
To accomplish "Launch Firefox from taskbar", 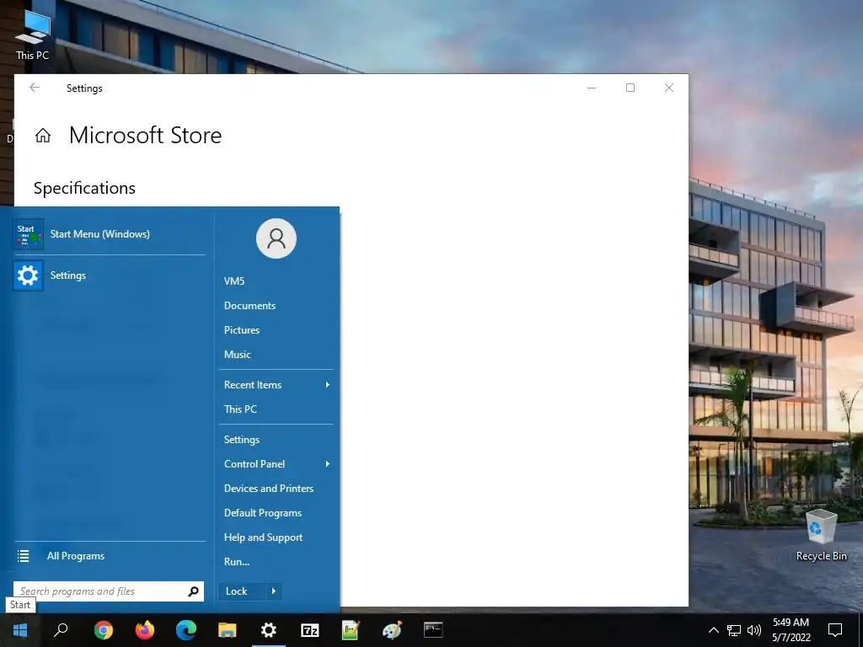I will coord(145,630).
